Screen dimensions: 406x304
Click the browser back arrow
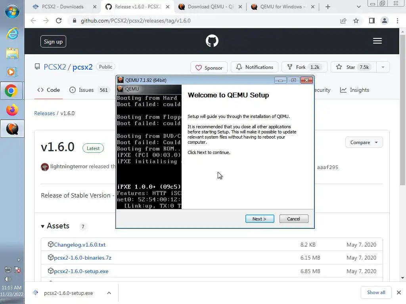[33, 21]
